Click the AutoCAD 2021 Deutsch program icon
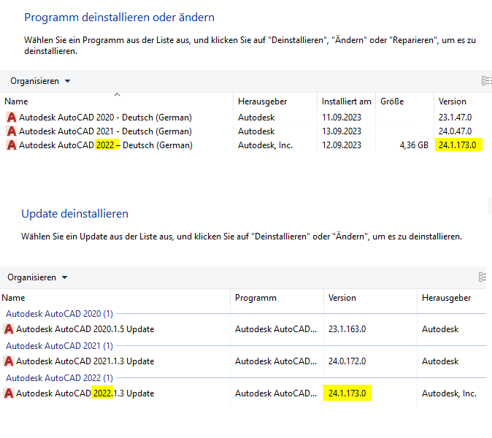This screenshot has width=492, height=438. [11, 131]
